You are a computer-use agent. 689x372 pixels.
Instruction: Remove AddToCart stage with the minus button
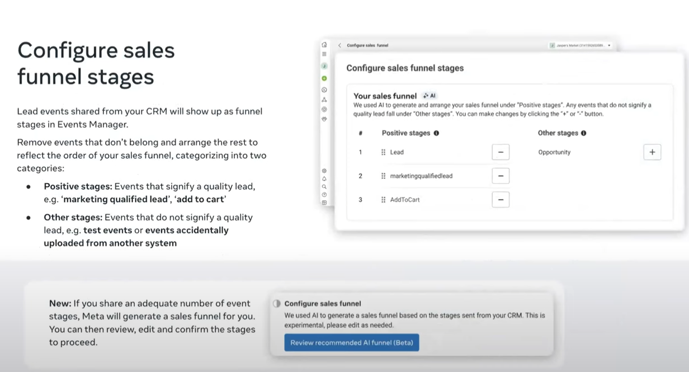point(501,200)
